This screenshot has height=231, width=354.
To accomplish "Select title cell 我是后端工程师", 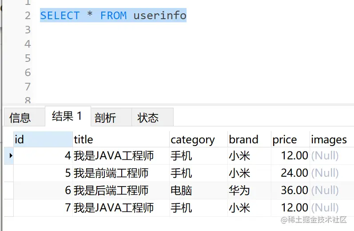I will coord(121,190).
